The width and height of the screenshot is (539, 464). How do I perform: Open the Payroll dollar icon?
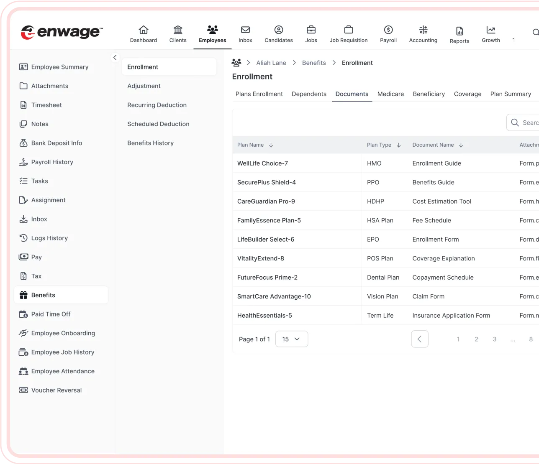388,30
